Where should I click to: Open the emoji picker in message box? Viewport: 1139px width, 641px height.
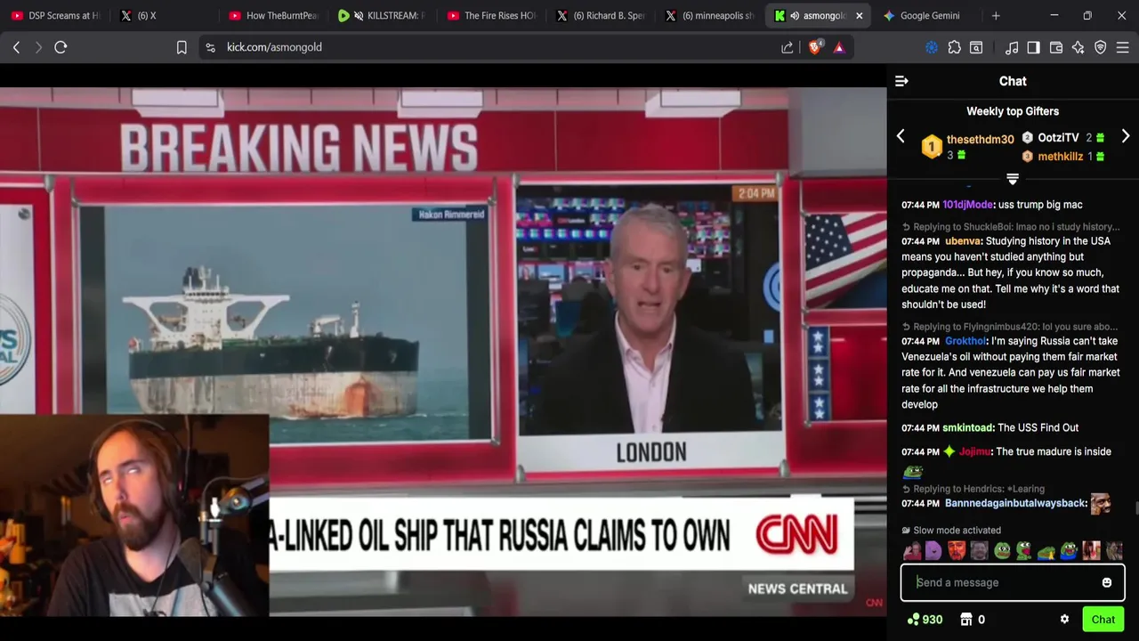(1107, 582)
